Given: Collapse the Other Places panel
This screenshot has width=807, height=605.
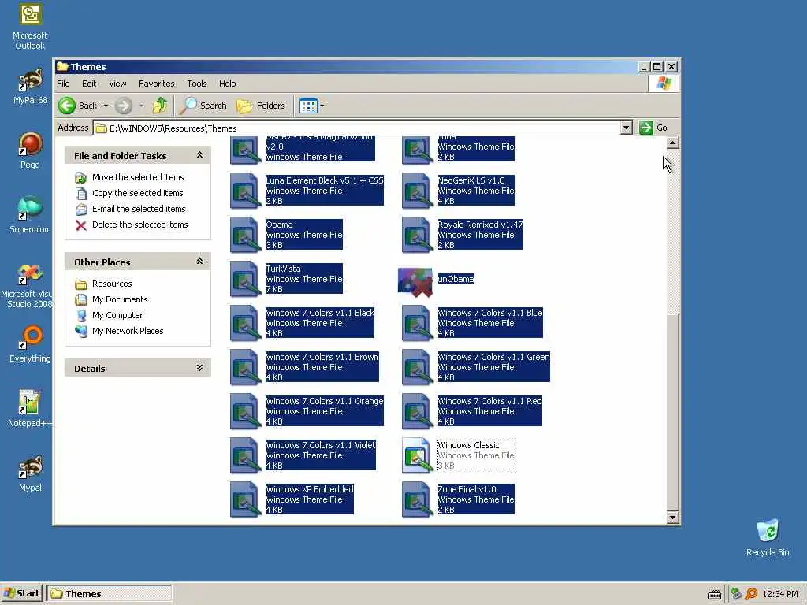Looking at the screenshot, I should pyautogui.click(x=199, y=262).
